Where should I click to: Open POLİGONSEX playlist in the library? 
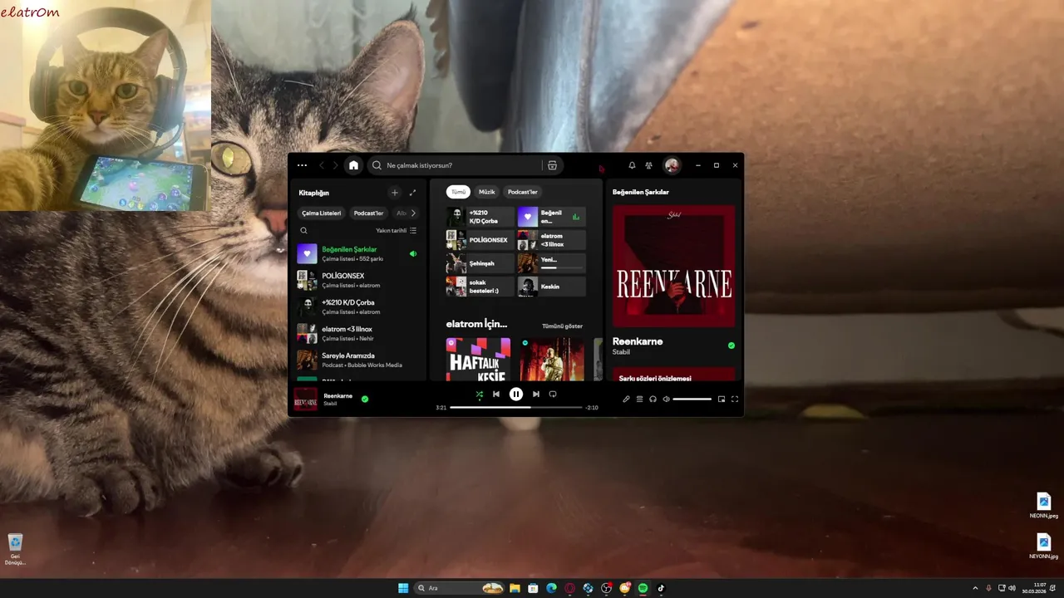point(357,280)
